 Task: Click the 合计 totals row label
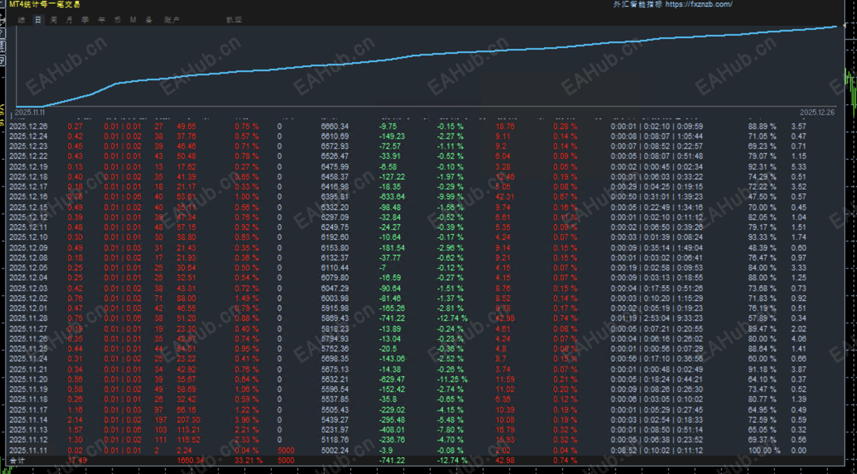click(17, 460)
